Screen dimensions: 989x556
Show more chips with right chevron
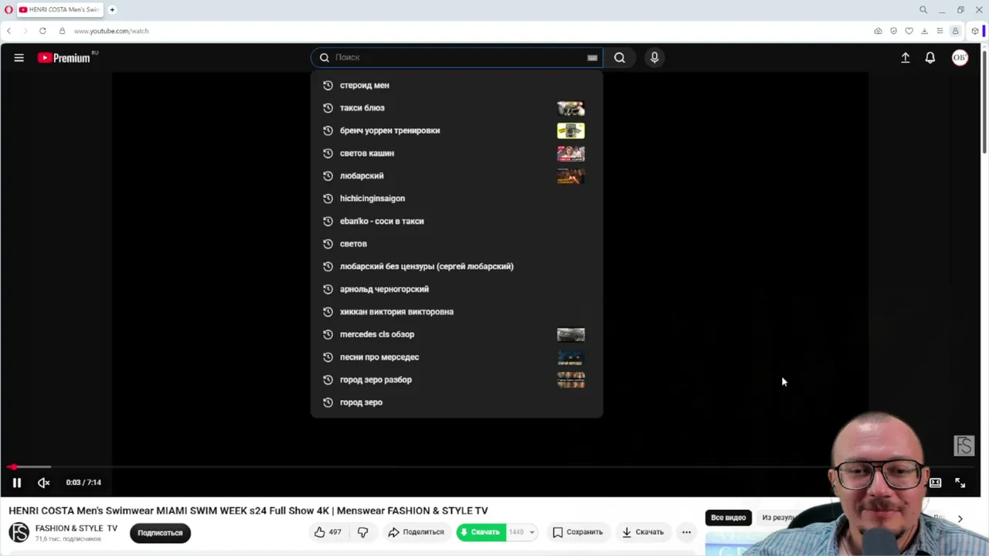pyautogui.click(x=960, y=519)
